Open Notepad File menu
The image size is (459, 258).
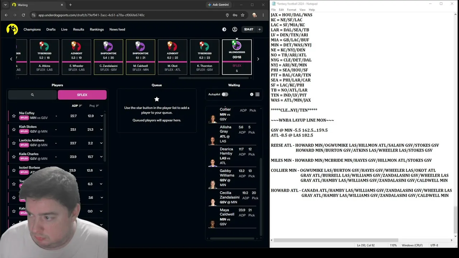pyautogui.click(x=274, y=10)
